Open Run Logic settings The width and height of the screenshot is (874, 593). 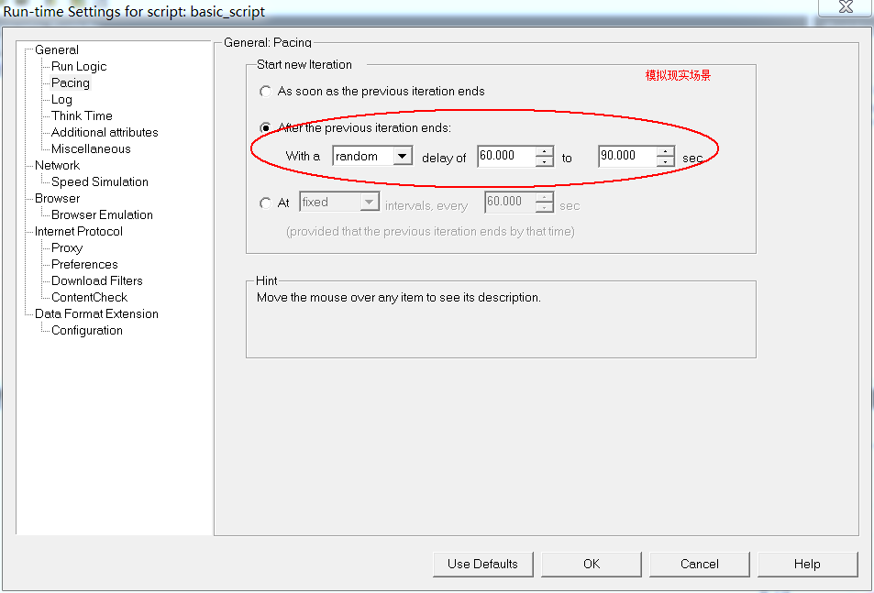(79, 66)
